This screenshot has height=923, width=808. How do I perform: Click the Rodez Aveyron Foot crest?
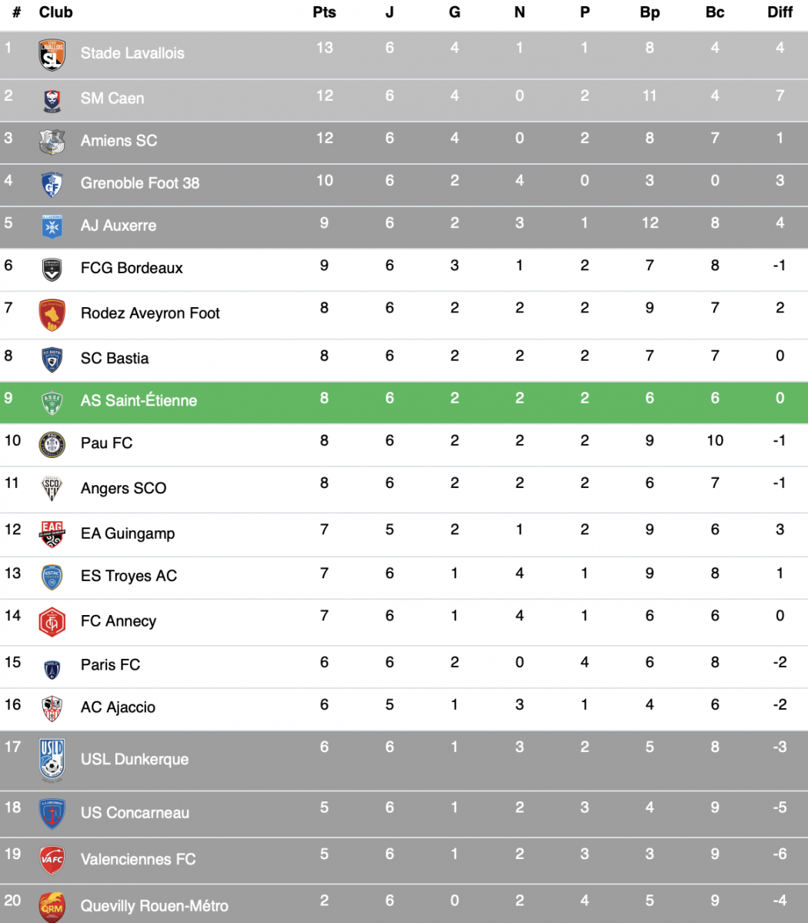pos(52,315)
